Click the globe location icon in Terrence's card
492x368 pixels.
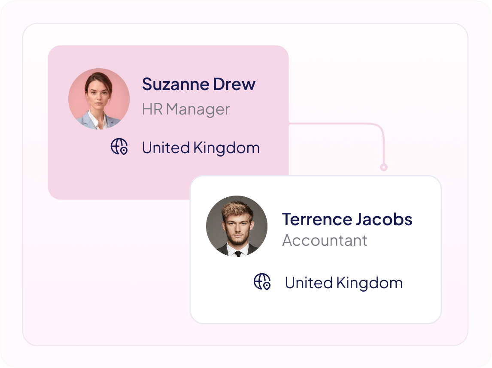pyautogui.click(x=262, y=282)
